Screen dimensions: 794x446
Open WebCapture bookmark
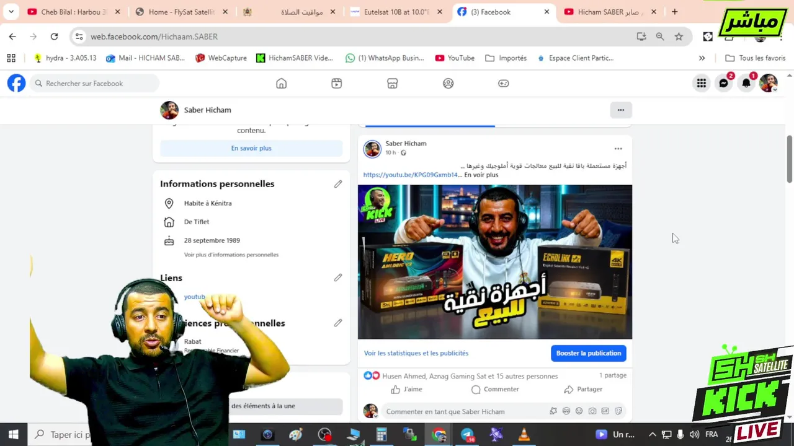[x=221, y=58]
